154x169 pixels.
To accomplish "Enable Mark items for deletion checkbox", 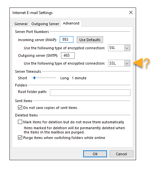I will click(x=20, y=122).
